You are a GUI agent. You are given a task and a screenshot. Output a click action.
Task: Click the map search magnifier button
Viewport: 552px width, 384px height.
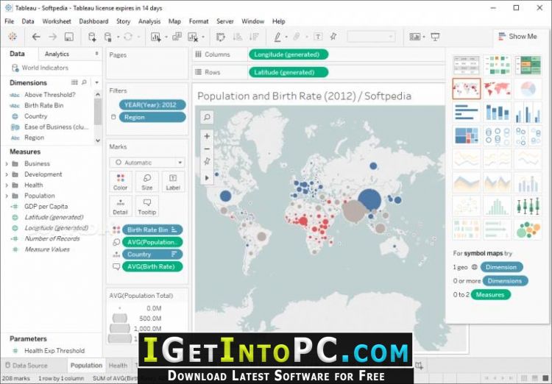click(x=207, y=117)
